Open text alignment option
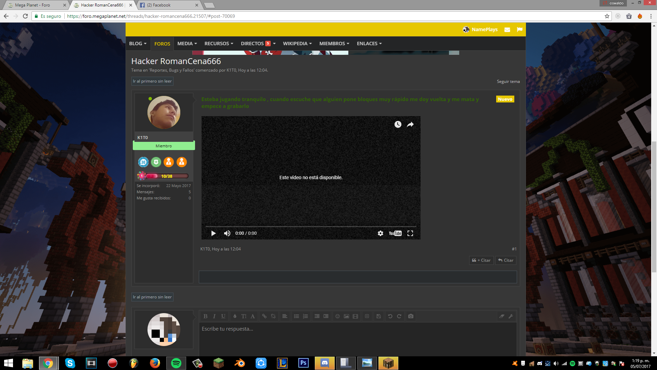Image resolution: width=657 pixels, height=370 pixels. (285, 316)
